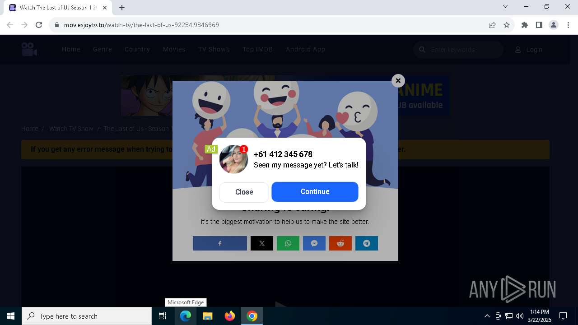Screen dimensions: 578x325
Task: Open the Home nav item
Action: click(x=71, y=49)
